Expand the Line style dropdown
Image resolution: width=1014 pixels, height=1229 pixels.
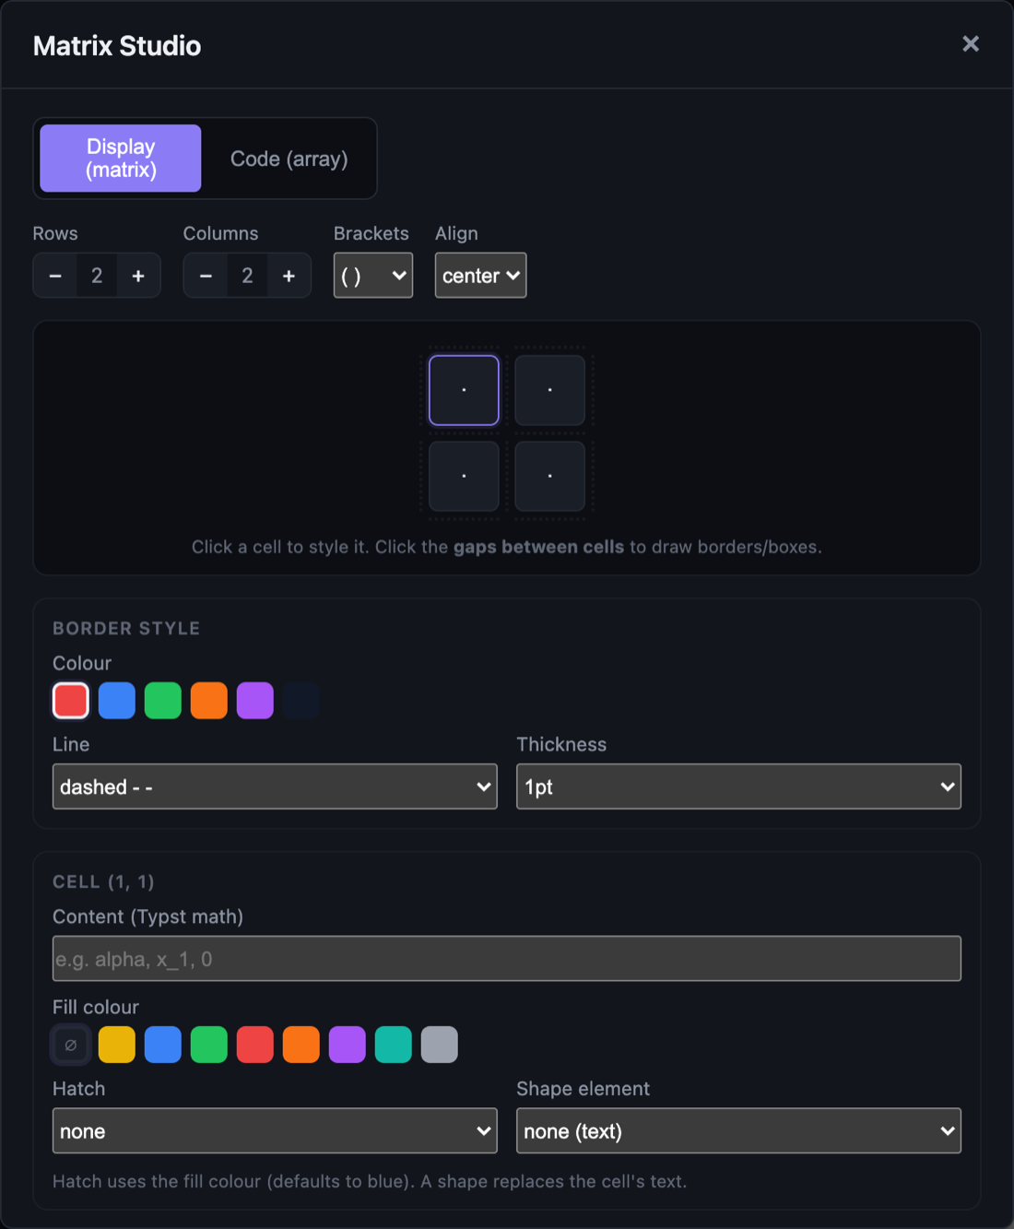click(x=275, y=786)
